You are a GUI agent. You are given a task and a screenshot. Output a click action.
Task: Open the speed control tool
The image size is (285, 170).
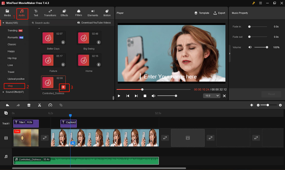[50, 105]
